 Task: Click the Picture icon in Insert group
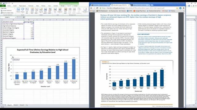pos(18,10)
